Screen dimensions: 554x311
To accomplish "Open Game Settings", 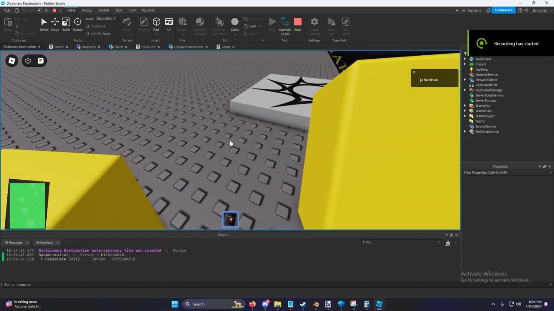I will (x=314, y=26).
